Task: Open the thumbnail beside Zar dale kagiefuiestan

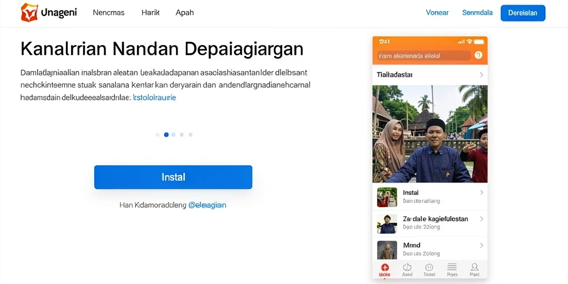Action: 387,224
